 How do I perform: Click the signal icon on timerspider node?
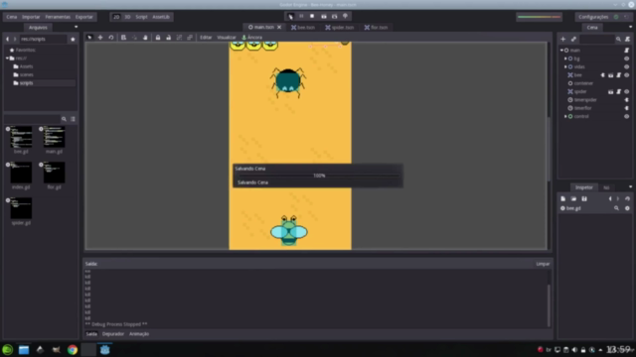(x=627, y=99)
